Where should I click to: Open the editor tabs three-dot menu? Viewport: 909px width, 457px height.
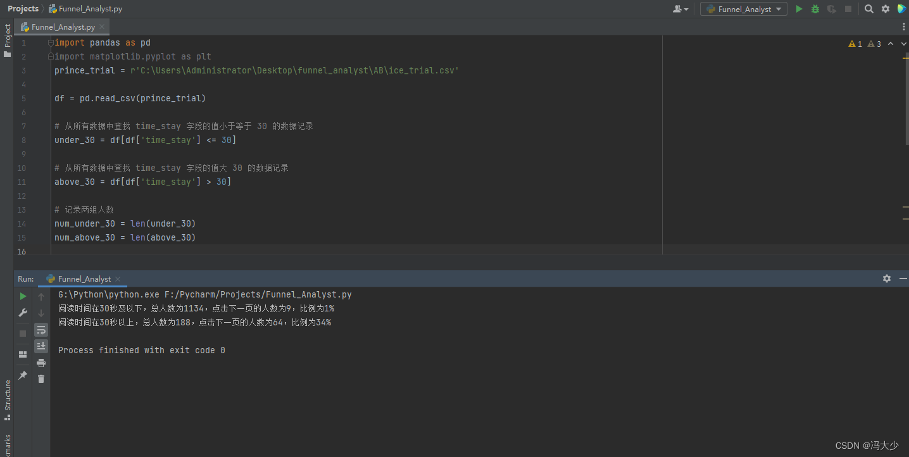904,27
